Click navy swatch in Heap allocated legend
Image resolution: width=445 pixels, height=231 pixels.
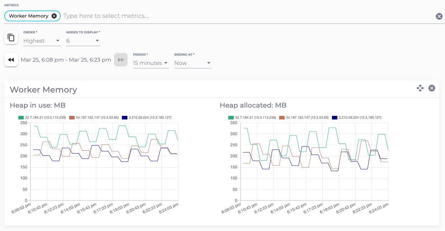pyautogui.click(x=335, y=118)
